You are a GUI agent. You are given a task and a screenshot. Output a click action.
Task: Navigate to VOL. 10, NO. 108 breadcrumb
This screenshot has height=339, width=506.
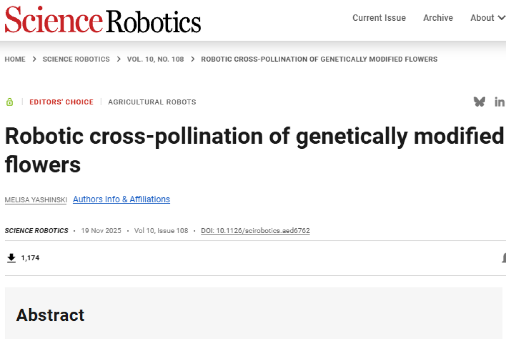pyautogui.click(x=155, y=59)
